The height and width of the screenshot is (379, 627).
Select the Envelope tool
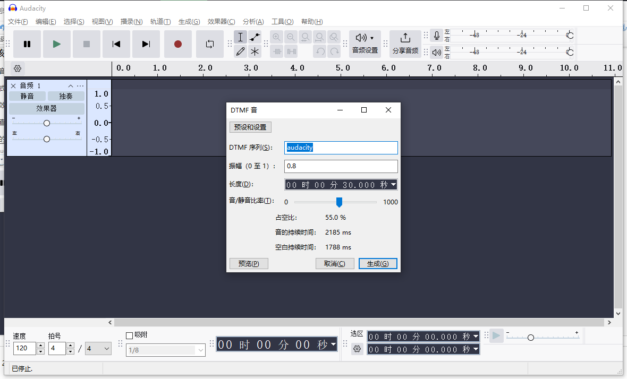(x=255, y=37)
